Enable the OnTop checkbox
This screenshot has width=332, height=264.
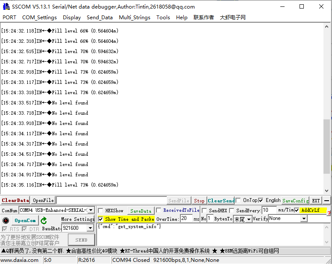(x=238, y=200)
